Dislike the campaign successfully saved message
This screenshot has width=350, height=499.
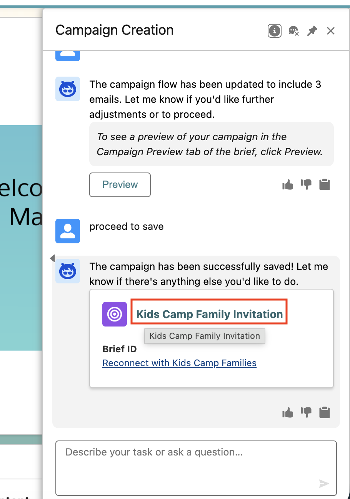click(306, 413)
